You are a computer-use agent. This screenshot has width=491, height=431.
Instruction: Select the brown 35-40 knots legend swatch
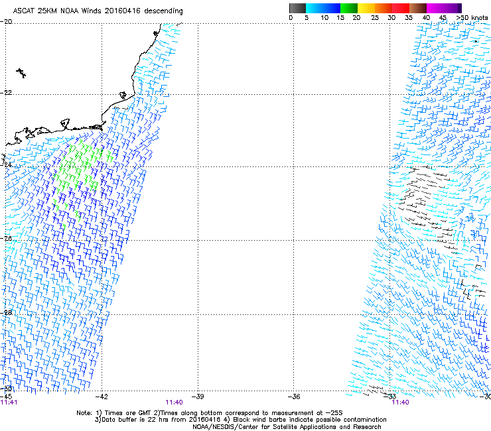[418, 8]
